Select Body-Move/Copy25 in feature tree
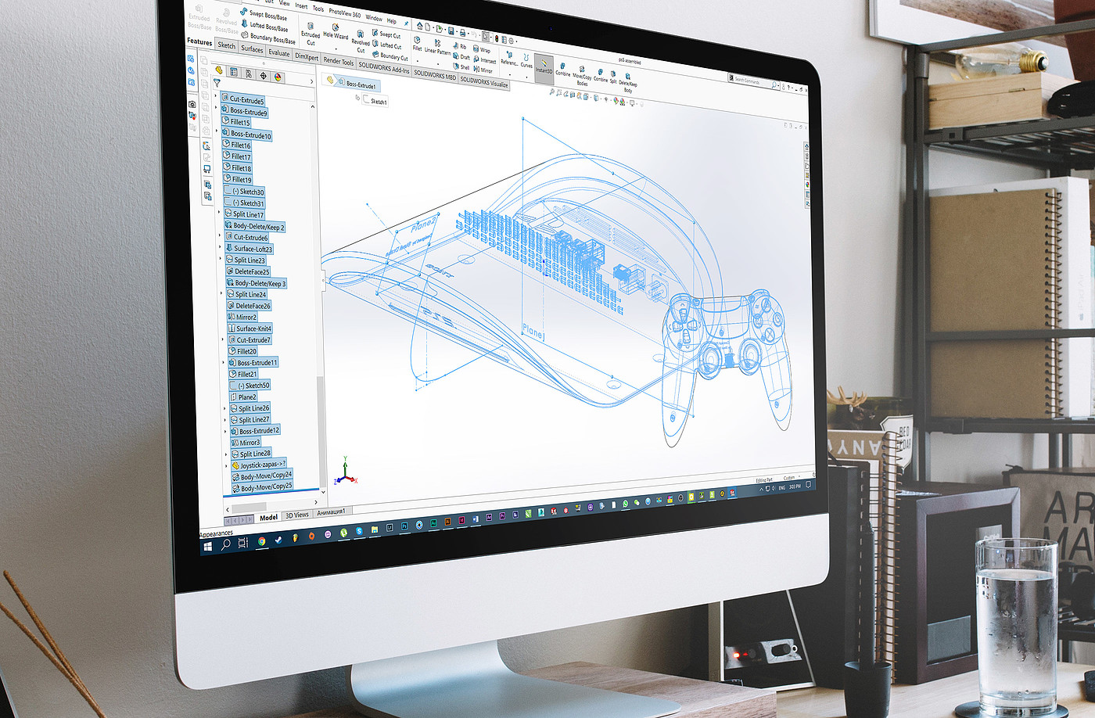Image resolution: width=1095 pixels, height=718 pixels. [x=263, y=487]
